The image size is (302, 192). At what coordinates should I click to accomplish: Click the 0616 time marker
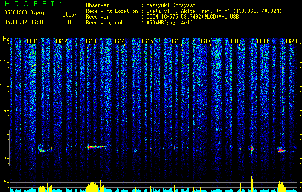point(176,41)
